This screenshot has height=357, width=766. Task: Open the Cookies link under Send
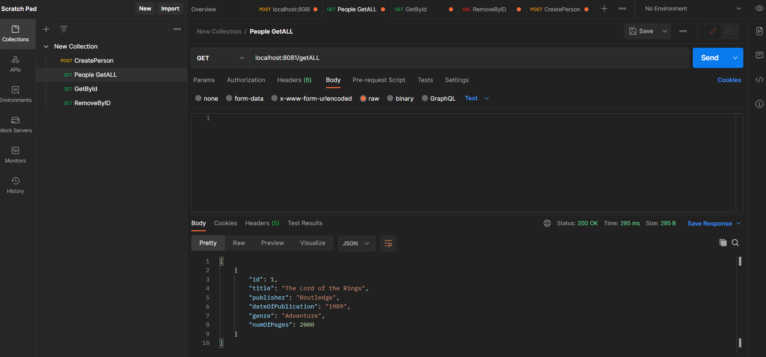(729, 80)
